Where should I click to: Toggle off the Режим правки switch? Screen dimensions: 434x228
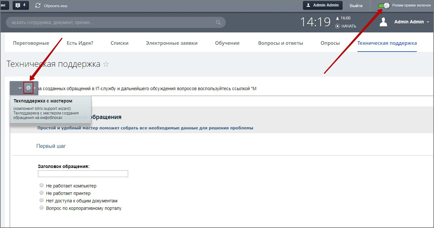tap(384, 6)
